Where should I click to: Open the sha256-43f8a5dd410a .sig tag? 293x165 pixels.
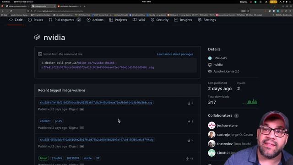point(97,139)
